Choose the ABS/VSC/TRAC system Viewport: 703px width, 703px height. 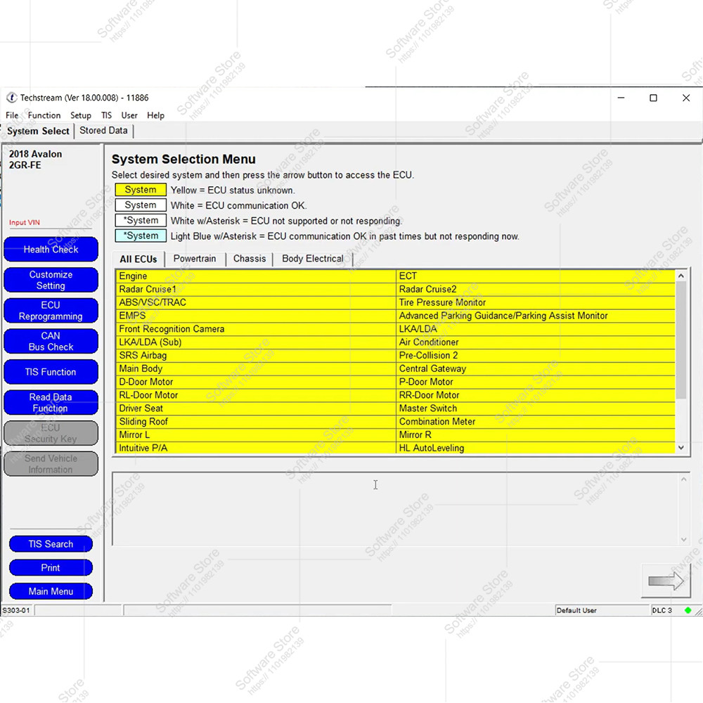256,302
